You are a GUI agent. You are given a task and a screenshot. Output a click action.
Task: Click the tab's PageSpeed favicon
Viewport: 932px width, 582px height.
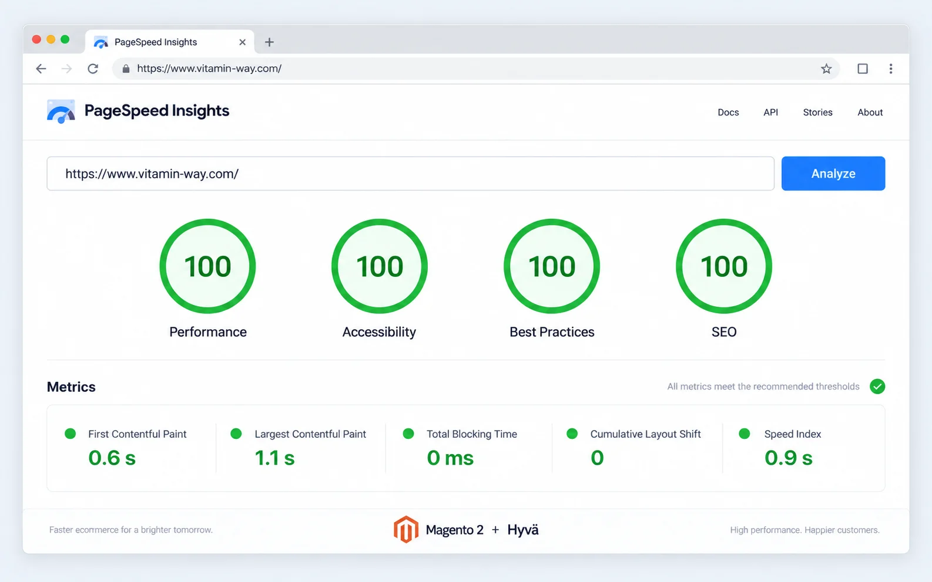101,42
